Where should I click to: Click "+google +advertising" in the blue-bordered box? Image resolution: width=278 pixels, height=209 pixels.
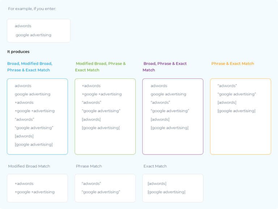[x=34, y=111]
